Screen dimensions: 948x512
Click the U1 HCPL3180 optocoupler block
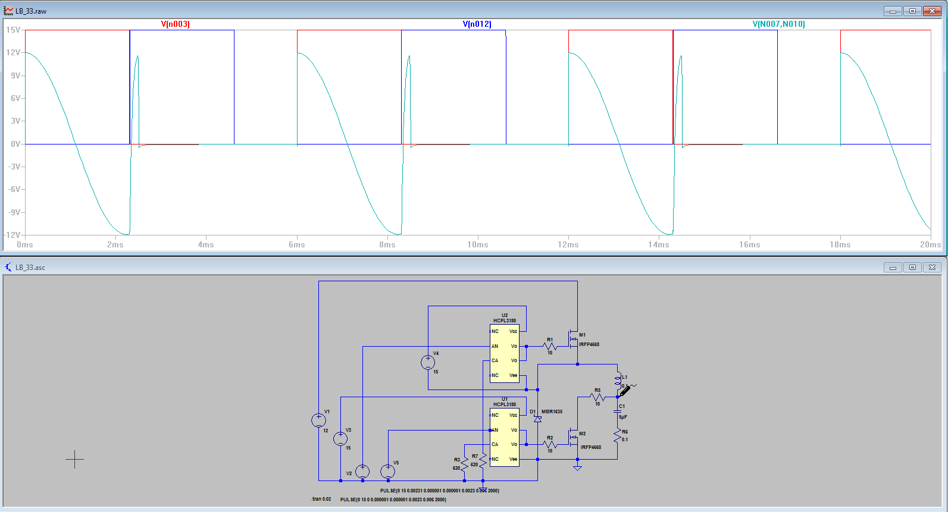(x=504, y=437)
